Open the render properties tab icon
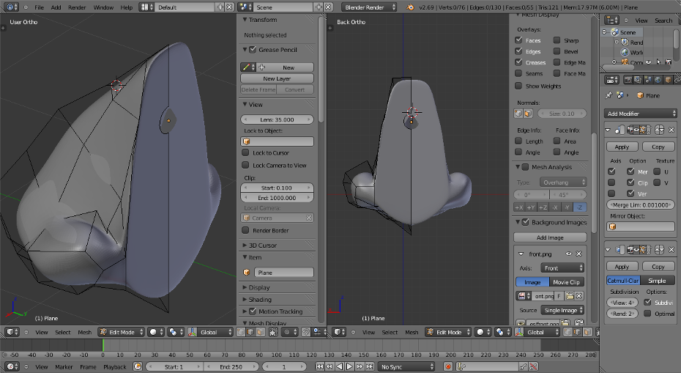The height and width of the screenshot is (373, 681). click(628, 80)
